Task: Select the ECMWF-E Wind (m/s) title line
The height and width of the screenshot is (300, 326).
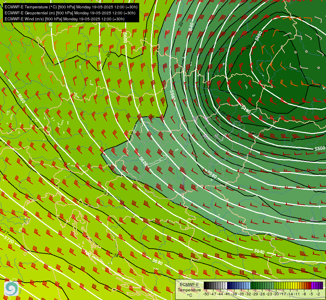Action: point(65,19)
